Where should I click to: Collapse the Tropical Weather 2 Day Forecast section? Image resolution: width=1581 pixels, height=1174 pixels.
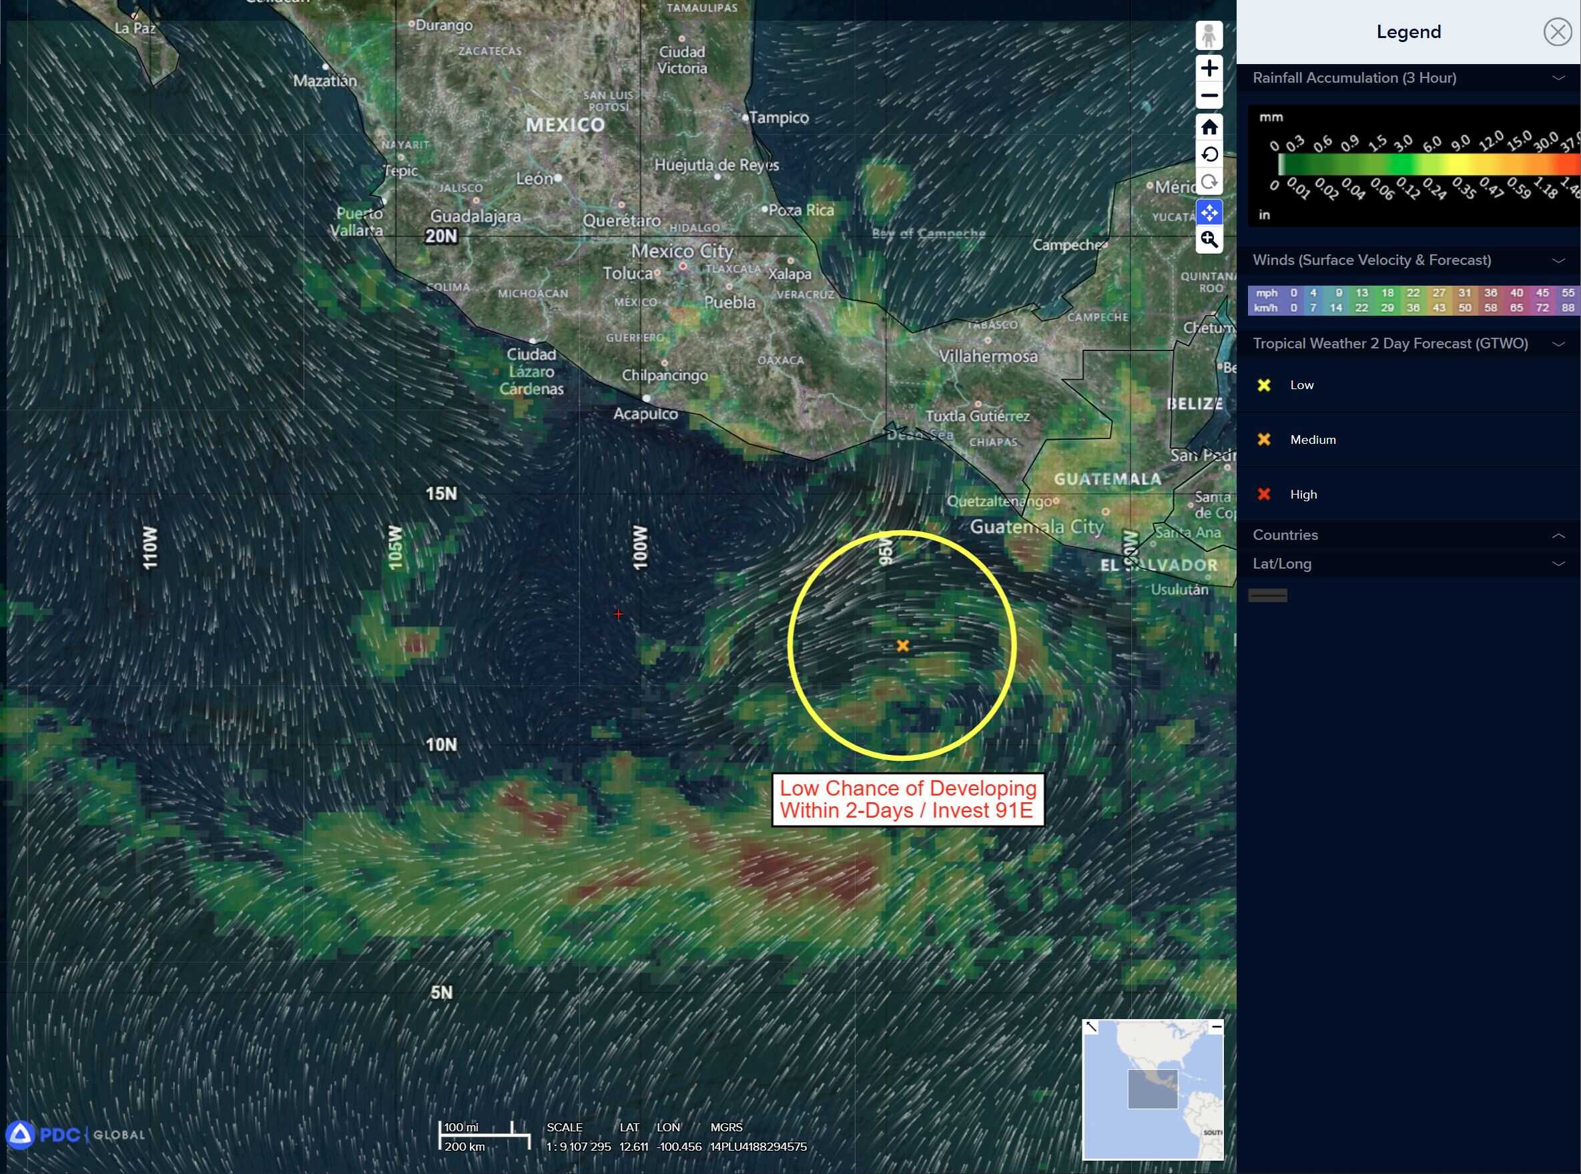tap(1558, 344)
